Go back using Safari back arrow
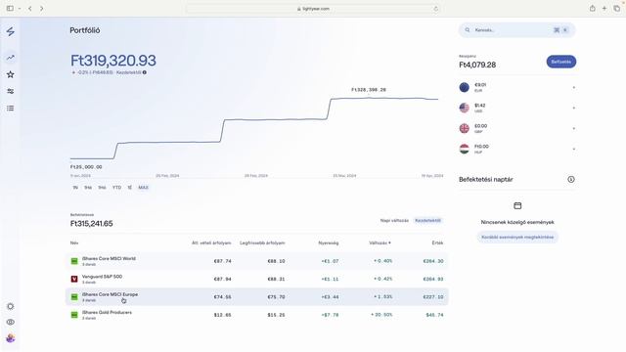Image resolution: width=626 pixels, height=352 pixels. [x=30, y=9]
